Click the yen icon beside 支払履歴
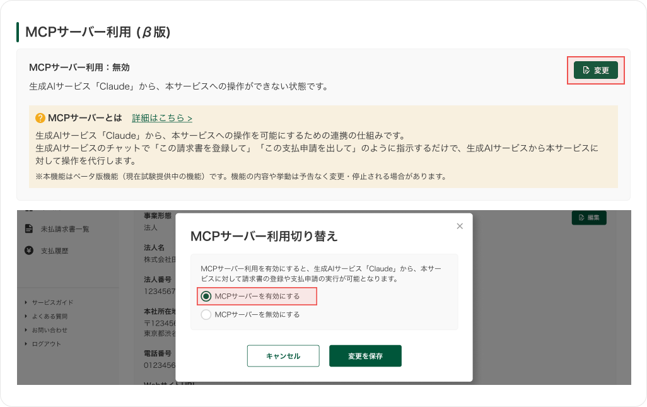The height and width of the screenshot is (407, 647). click(29, 251)
